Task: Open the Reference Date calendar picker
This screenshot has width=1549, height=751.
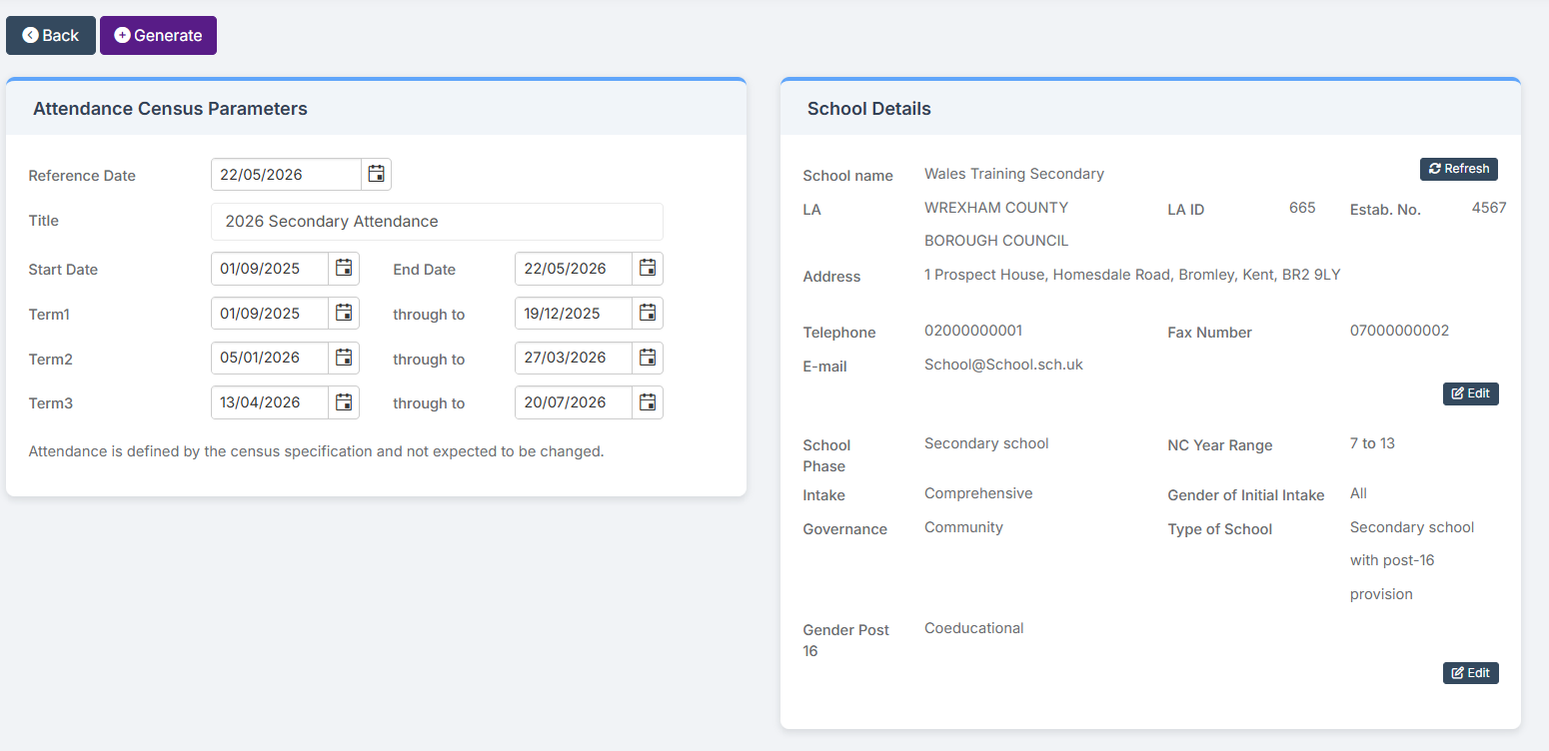Action: (x=376, y=174)
